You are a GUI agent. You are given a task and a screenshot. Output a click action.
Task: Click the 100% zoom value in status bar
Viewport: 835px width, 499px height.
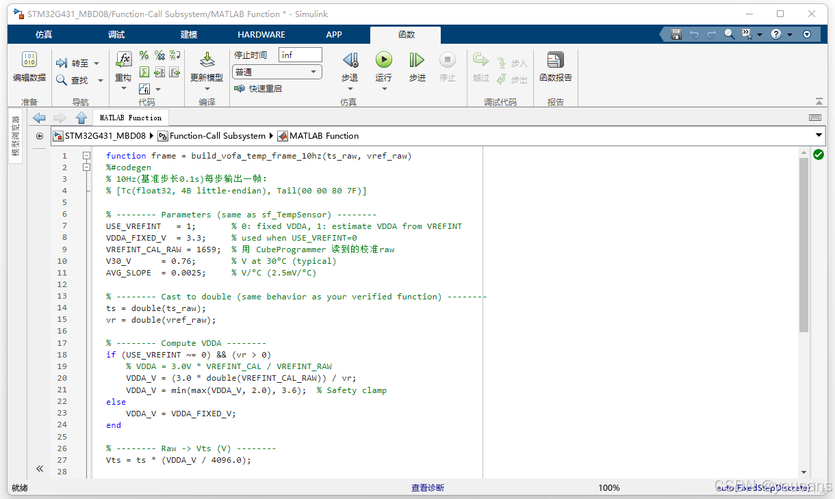tap(609, 487)
